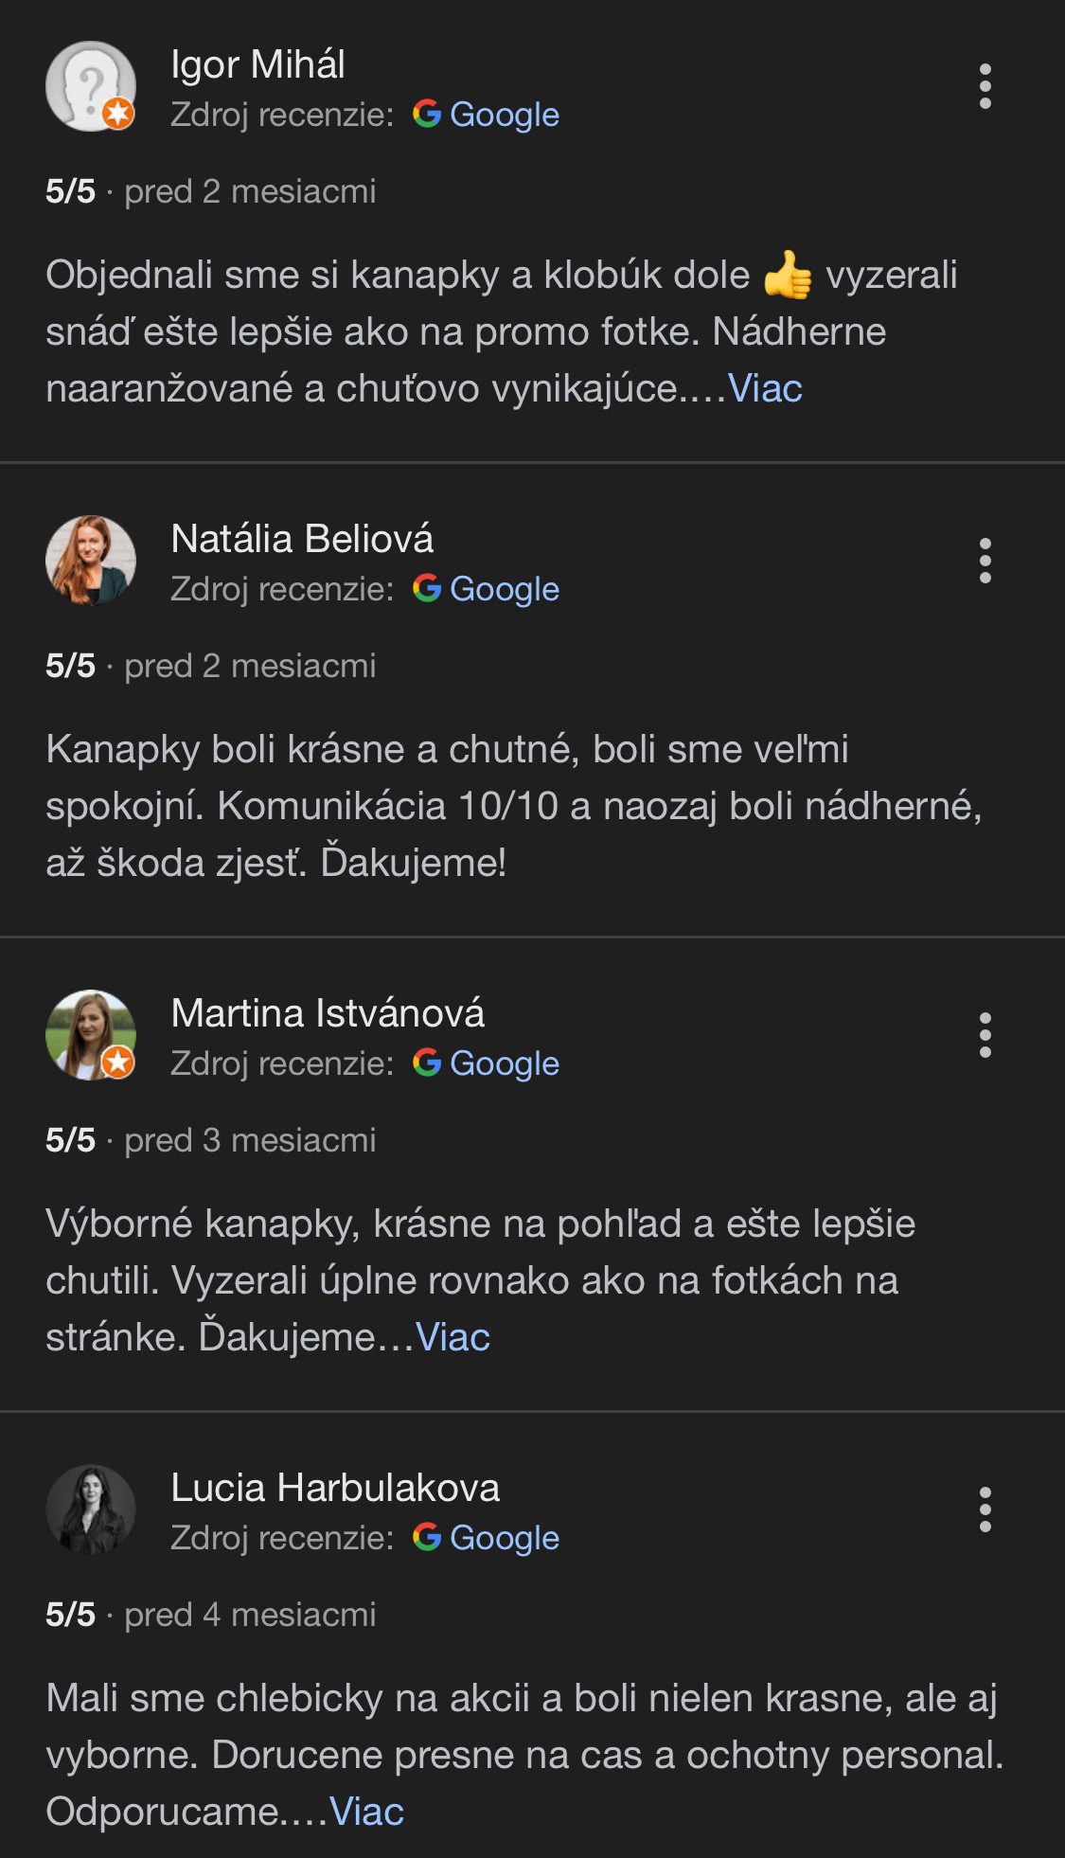Click reviewer name Lucia Harbulakova
This screenshot has height=1858, width=1065.
point(335,1488)
